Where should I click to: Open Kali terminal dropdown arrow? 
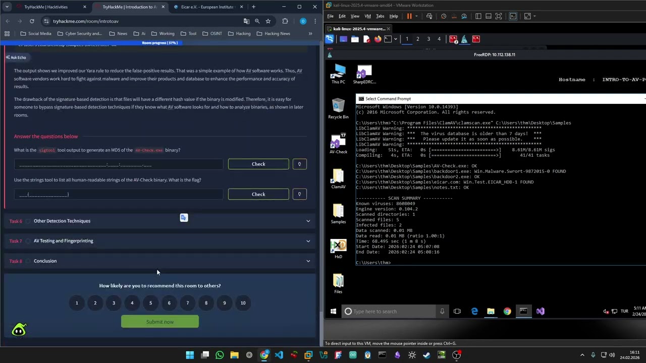tap(395, 39)
